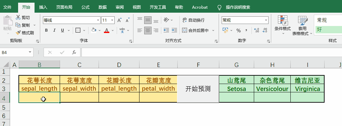Click the Cut (剪切) scissors icon
This screenshot has width=342, height=126.
[x=18, y=18]
